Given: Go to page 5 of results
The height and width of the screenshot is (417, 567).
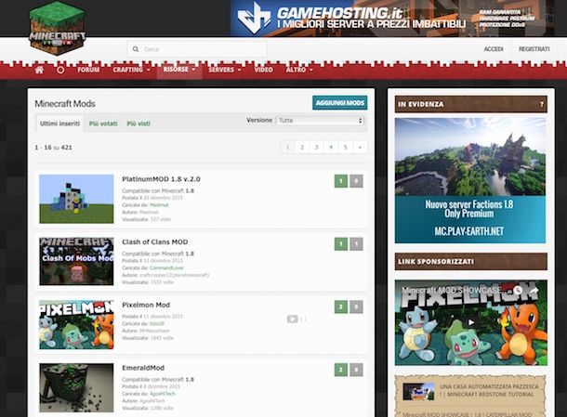Looking at the screenshot, I should [346, 147].
